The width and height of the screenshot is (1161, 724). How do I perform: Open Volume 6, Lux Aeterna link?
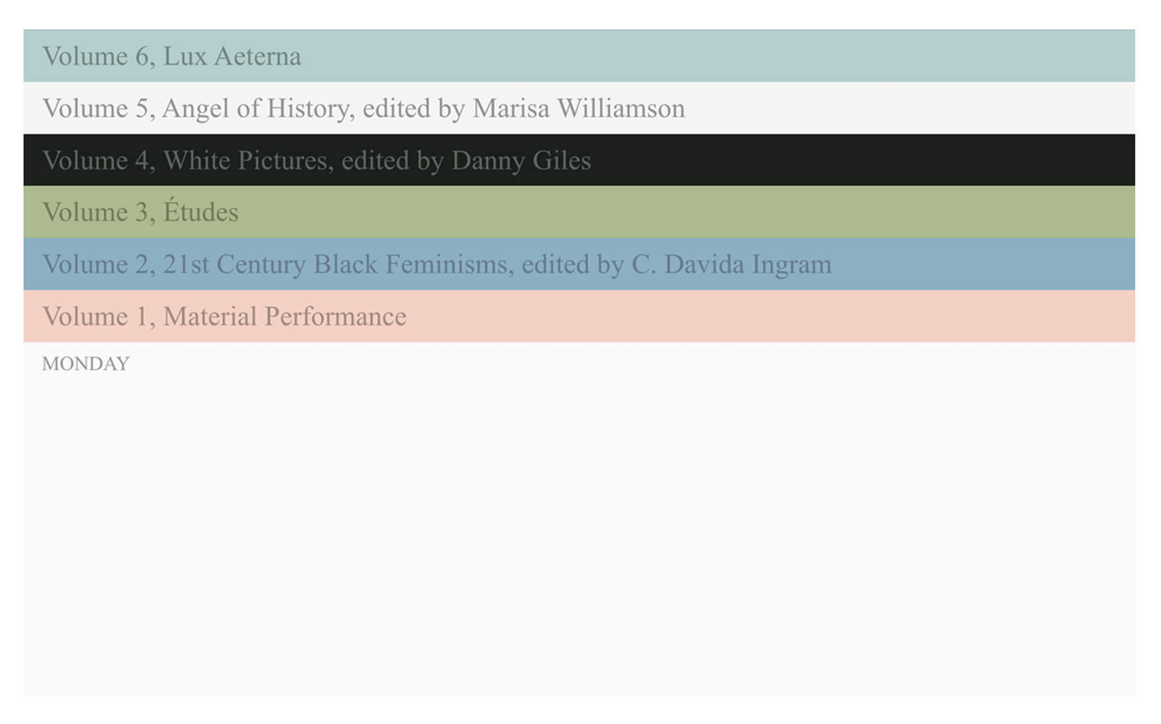coord(171,56)
